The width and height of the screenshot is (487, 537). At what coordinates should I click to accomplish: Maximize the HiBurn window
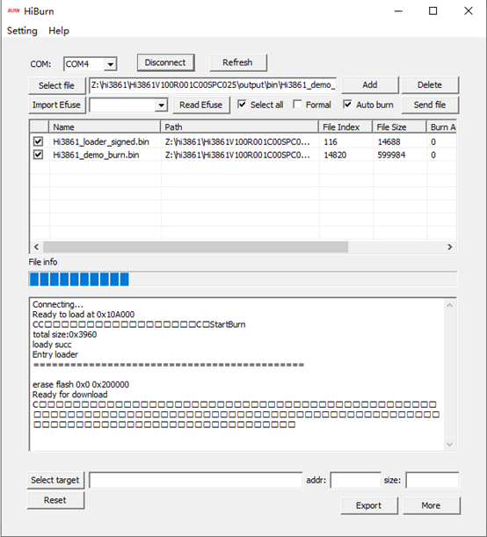click(x=432, y=11)
